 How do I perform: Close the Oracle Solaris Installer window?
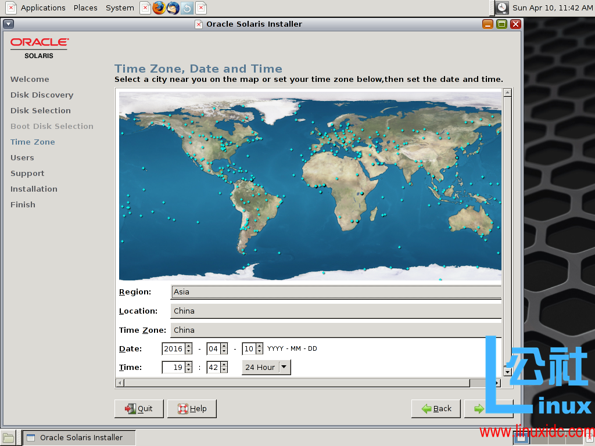click(515, 24)
